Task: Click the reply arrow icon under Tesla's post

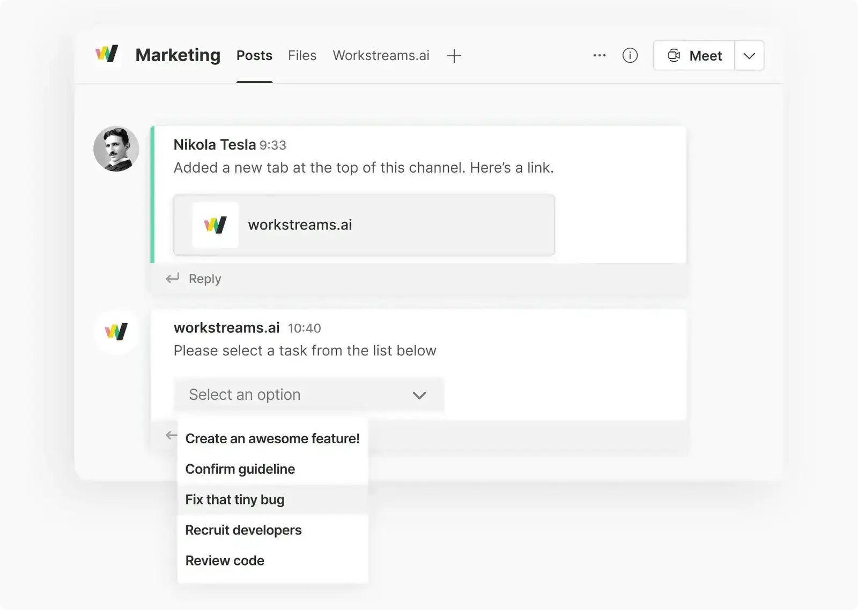Action: tap(172, 278)
